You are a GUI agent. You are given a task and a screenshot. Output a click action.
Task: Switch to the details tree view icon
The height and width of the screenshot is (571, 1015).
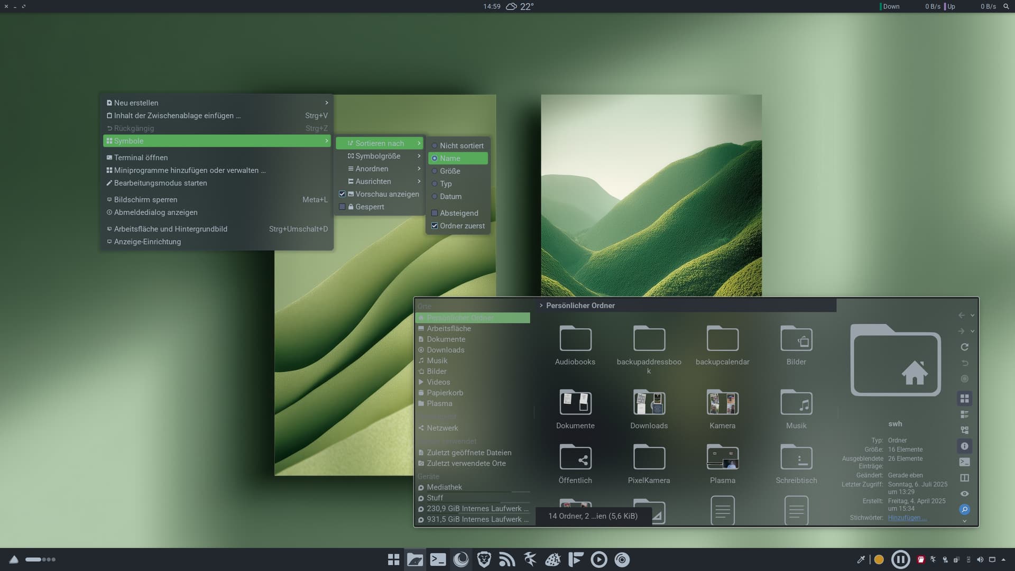964,430
